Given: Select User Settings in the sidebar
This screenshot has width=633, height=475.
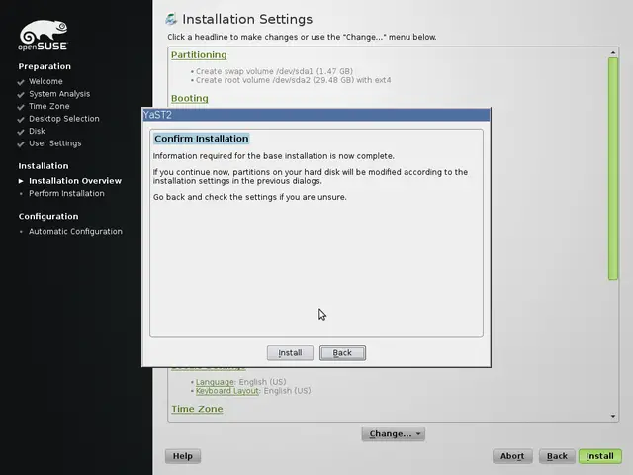Looking at the screenshot, I should (x=55, y=143).
